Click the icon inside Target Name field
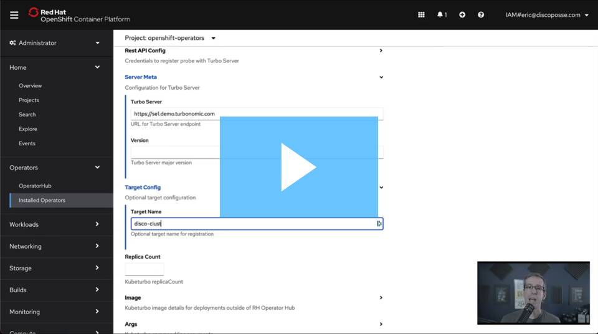 click(x=379, y=224)
